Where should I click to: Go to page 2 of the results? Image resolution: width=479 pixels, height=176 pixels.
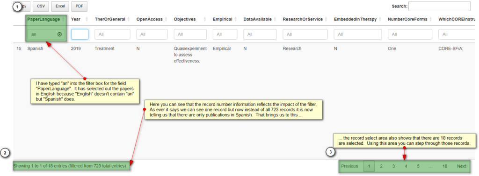tap(381, 166)
